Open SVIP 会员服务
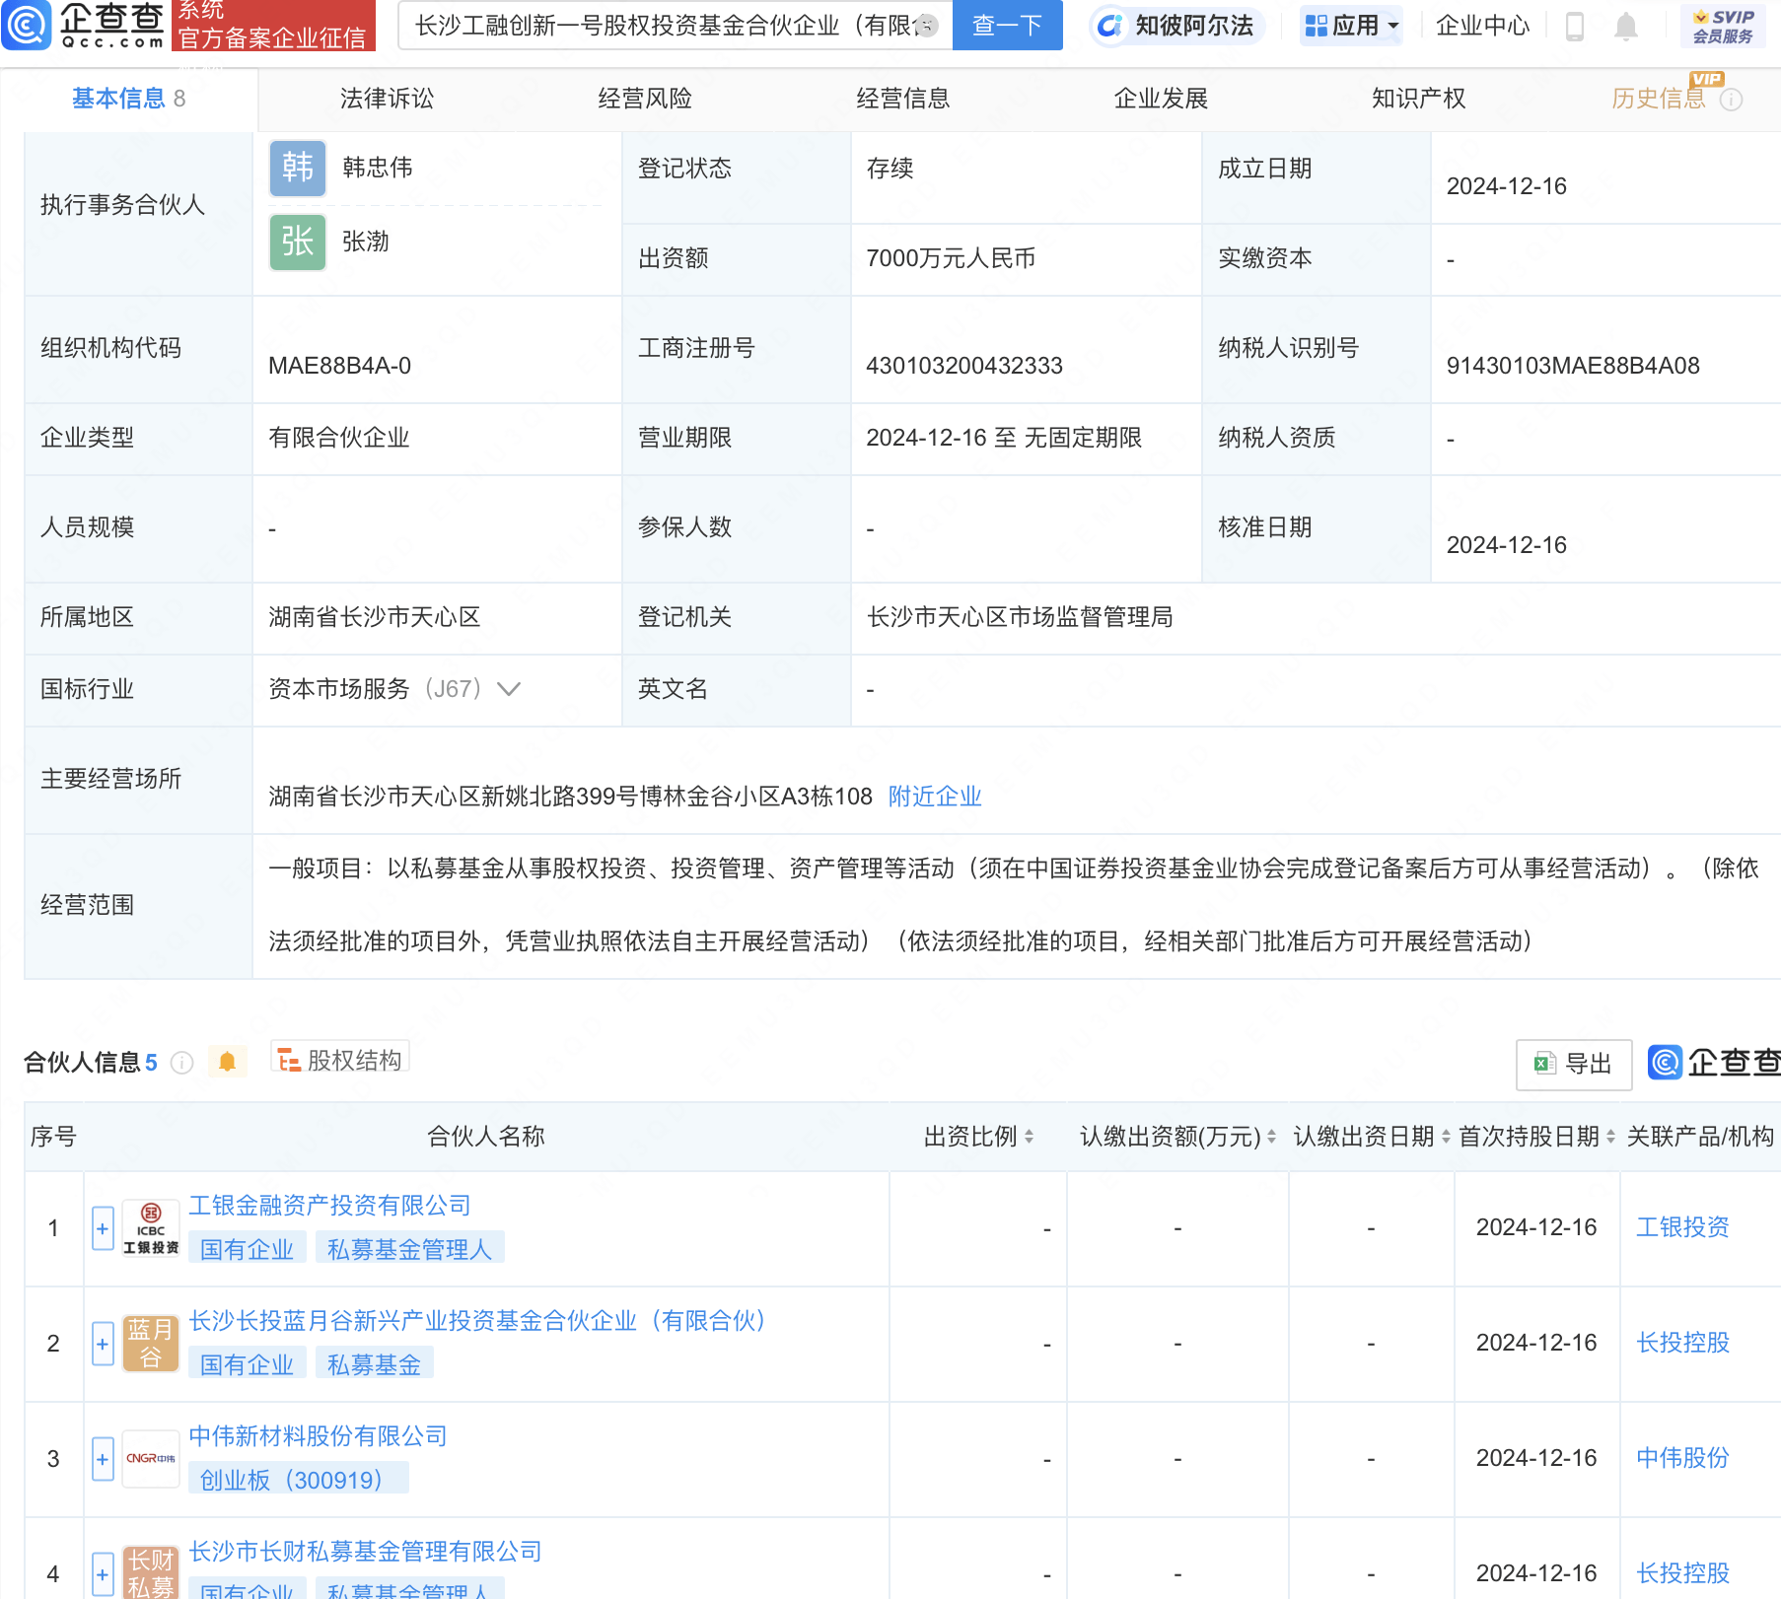Image resolution: width=1781 pixels, height=1599 pixels. pyautogui.click(x=1723, y=26)
